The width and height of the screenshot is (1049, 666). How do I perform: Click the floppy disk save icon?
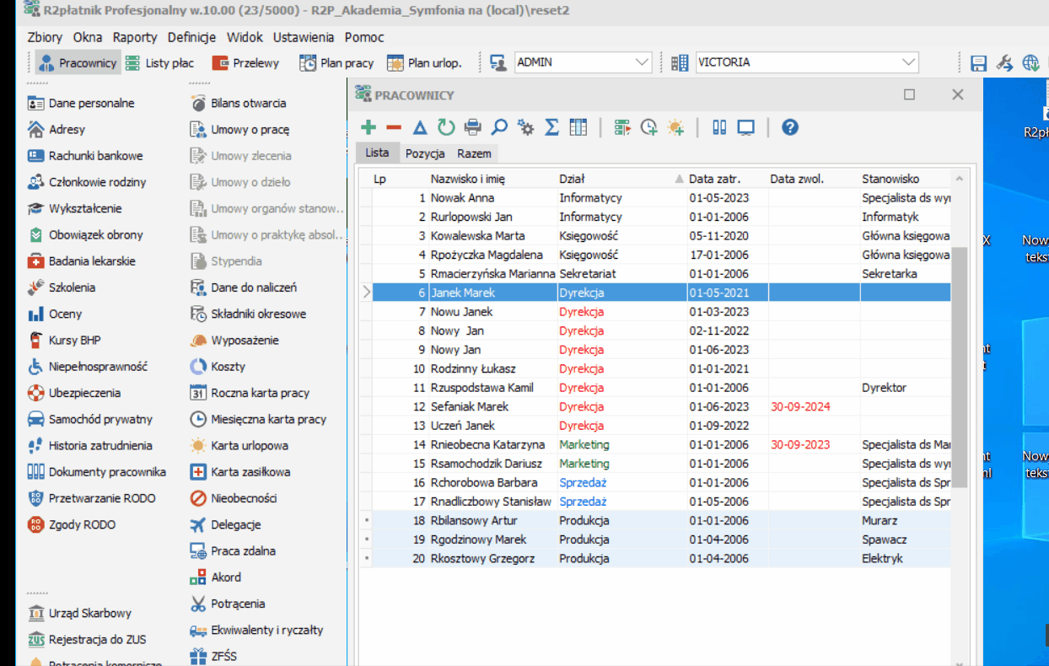[979, 63]
